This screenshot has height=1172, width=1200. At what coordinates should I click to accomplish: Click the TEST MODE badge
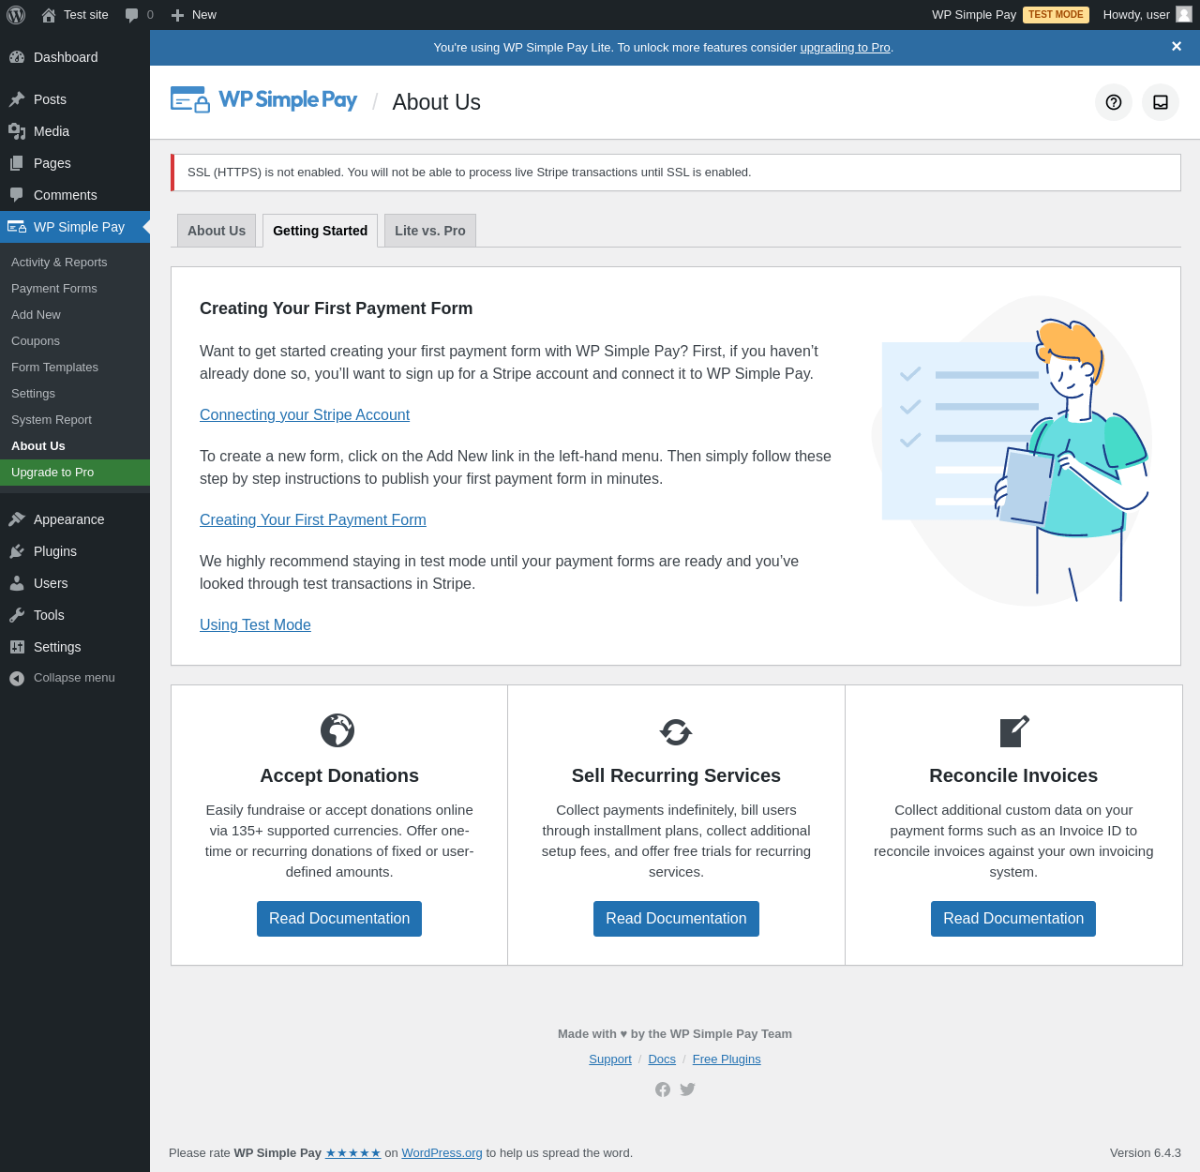[x=1056, y=15]
